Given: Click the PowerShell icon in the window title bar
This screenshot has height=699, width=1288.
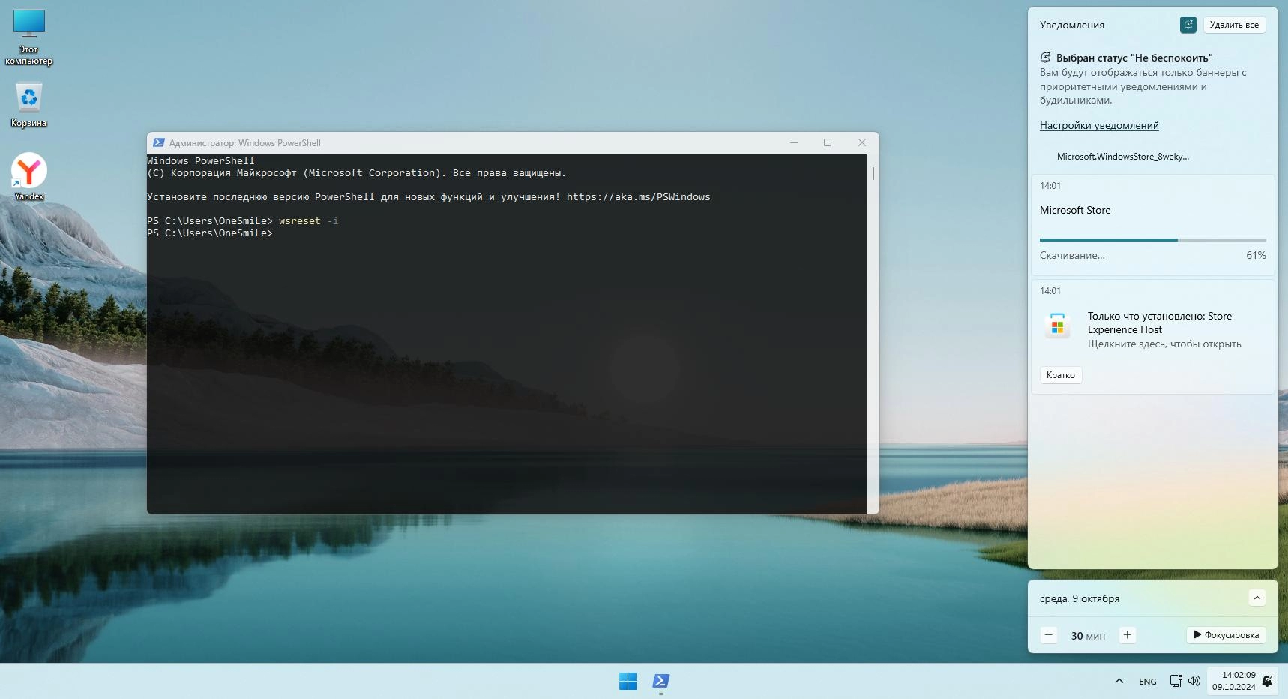Looking at the screenshot, I should point(159,142).
